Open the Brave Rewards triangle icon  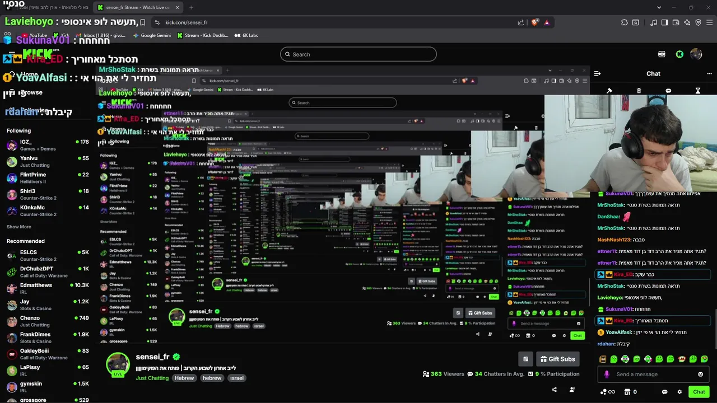click(x=547, y=22)
